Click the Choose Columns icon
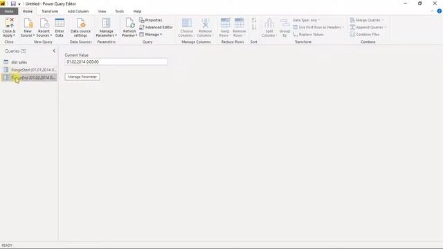The width and height of the screenshot is (443, 249). (186, 23)
